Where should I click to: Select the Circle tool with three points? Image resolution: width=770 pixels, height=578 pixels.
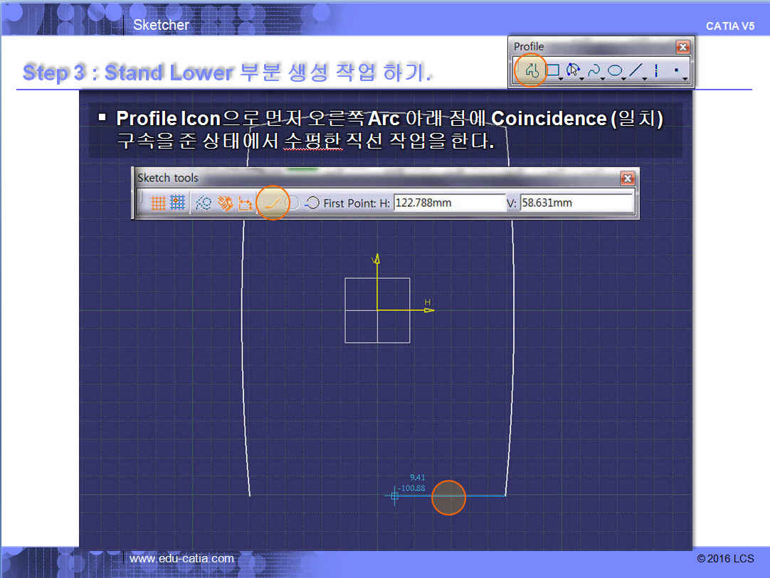click(x=573, y=70)
